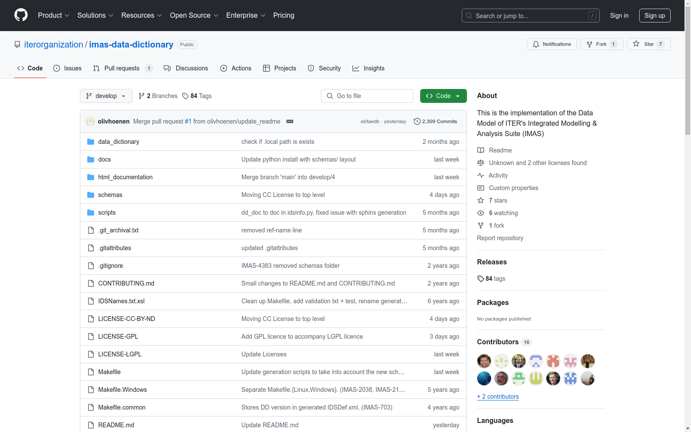Click the license scale icon in About
Screen dimensions: 691x432
(481, 163)
